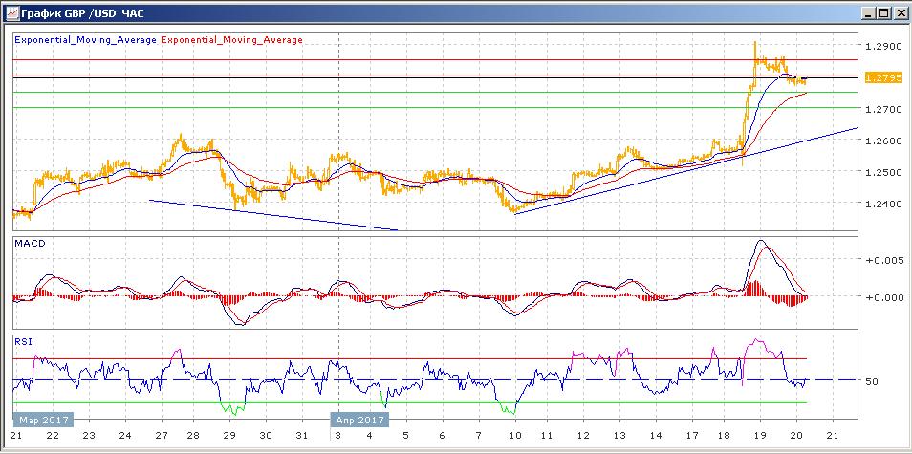Close the GBP/USD chart window
Viewport: 912px width, 454px height.
tap(899, 12)
